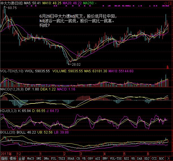Select the VR indicator tab

coord(84,158)
